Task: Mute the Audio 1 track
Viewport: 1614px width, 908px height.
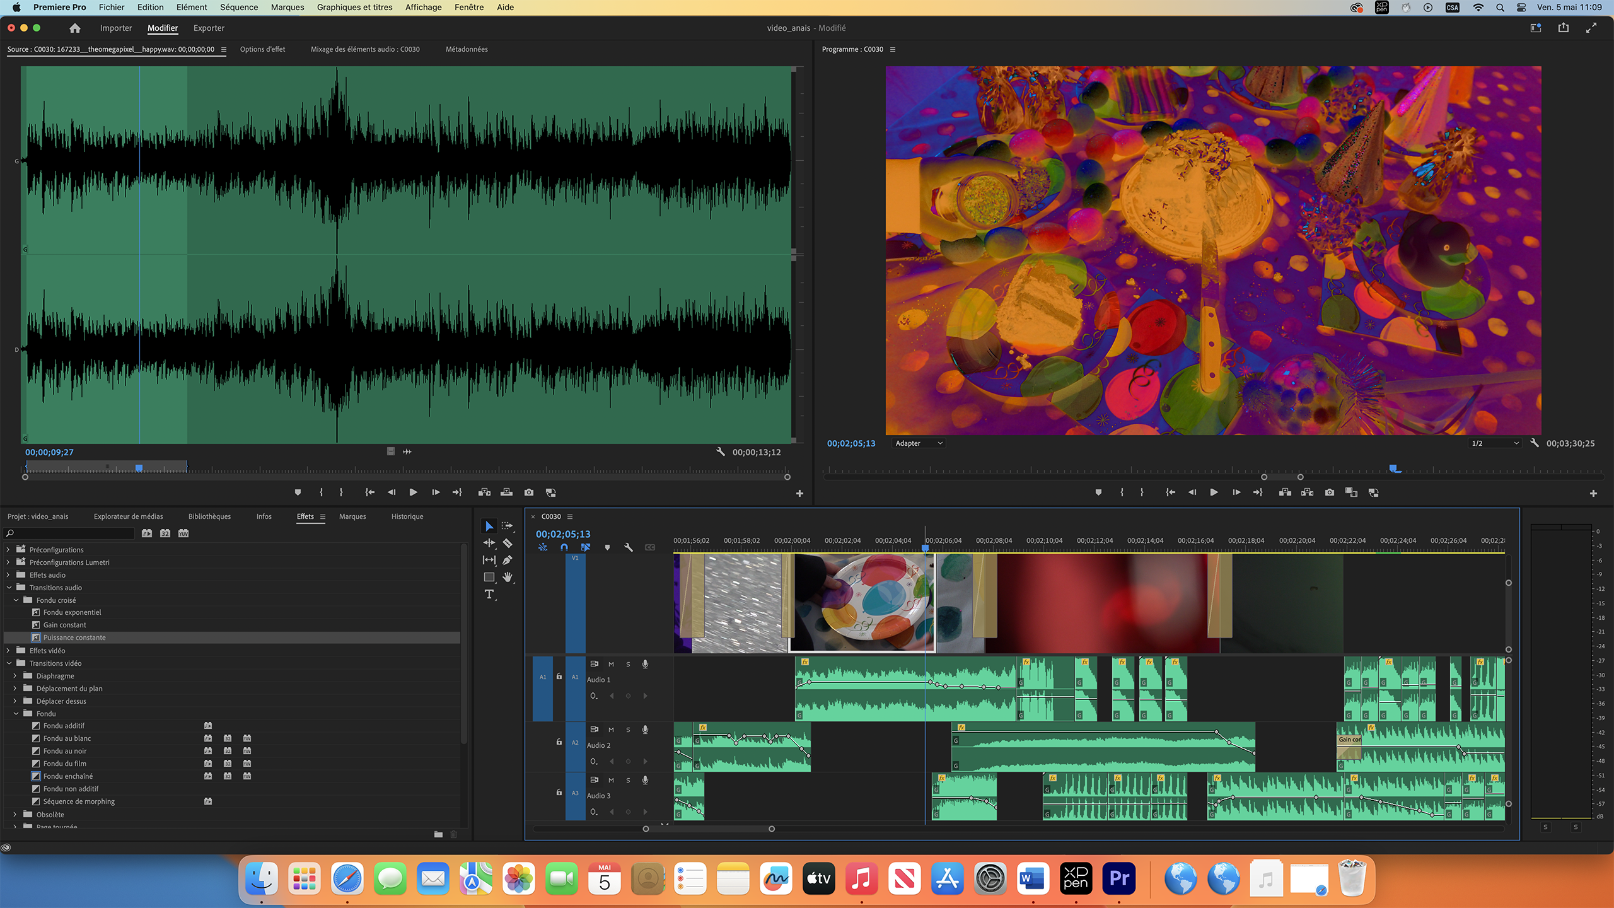Action: point(611,664)
